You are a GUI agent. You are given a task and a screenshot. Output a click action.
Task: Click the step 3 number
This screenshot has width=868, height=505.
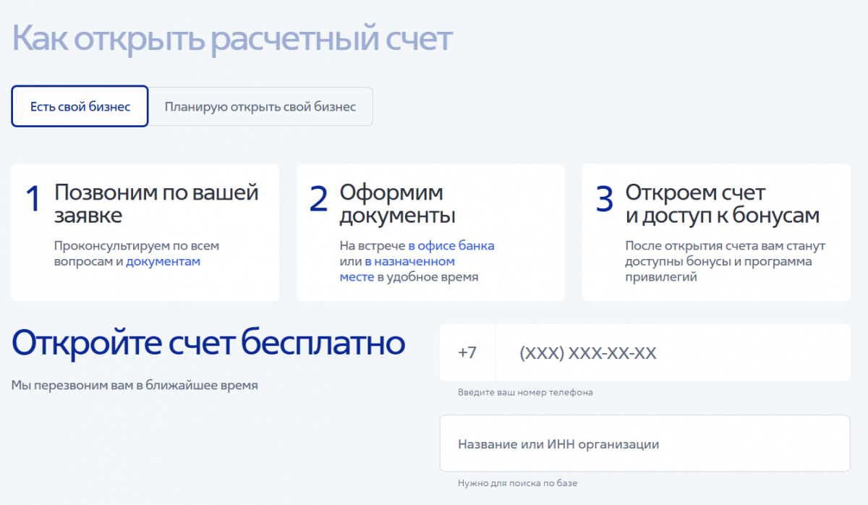[x=604, y=200]
